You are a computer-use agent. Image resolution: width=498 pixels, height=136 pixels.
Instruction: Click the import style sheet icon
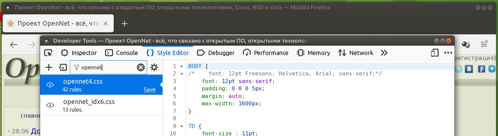(63, 68)
